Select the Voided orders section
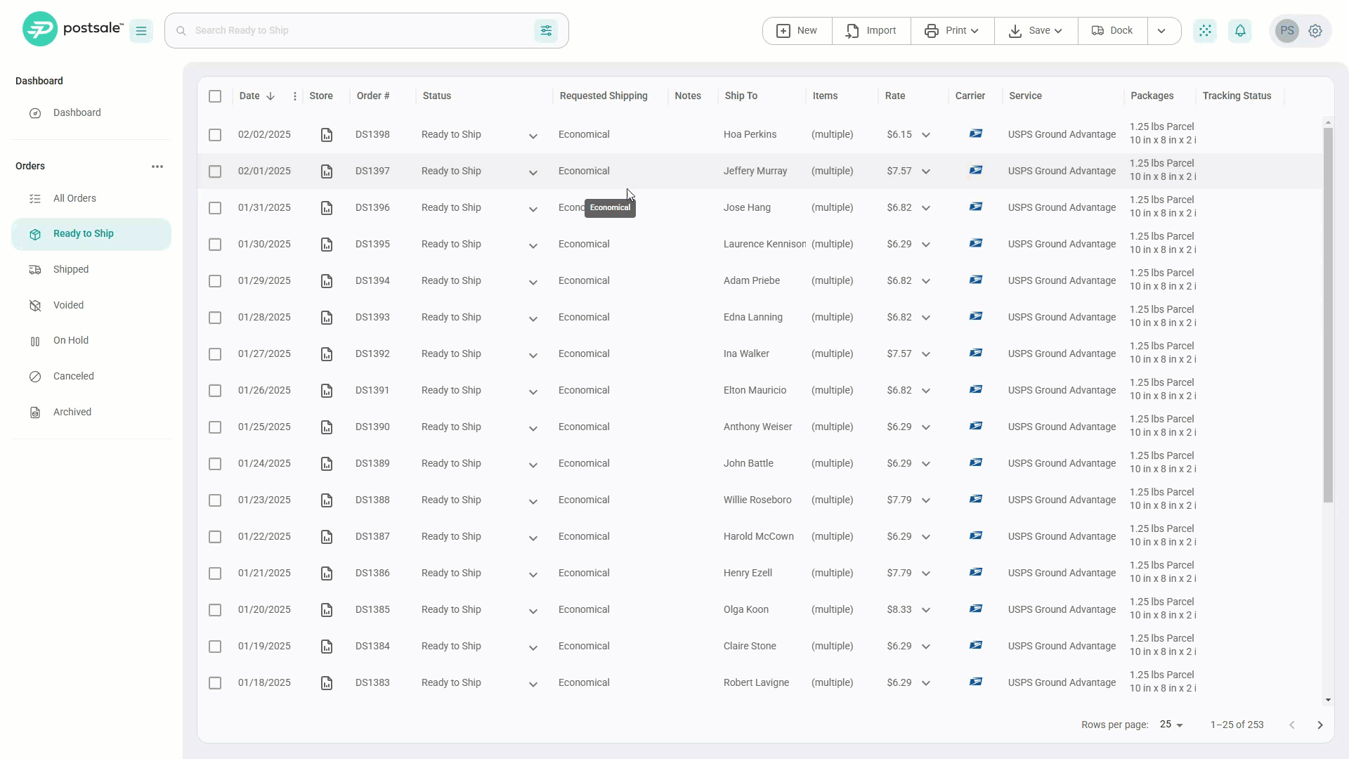 (x=67, y=305)
